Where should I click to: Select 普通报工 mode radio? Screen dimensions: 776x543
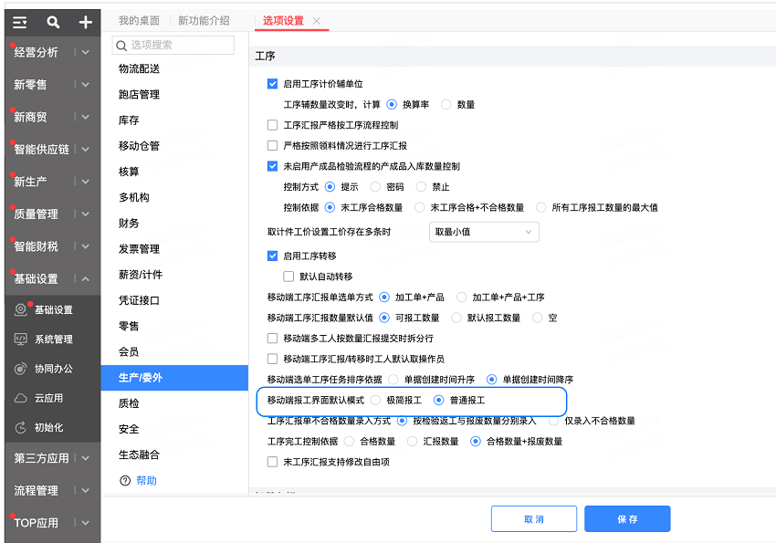[x=438, y=400]
